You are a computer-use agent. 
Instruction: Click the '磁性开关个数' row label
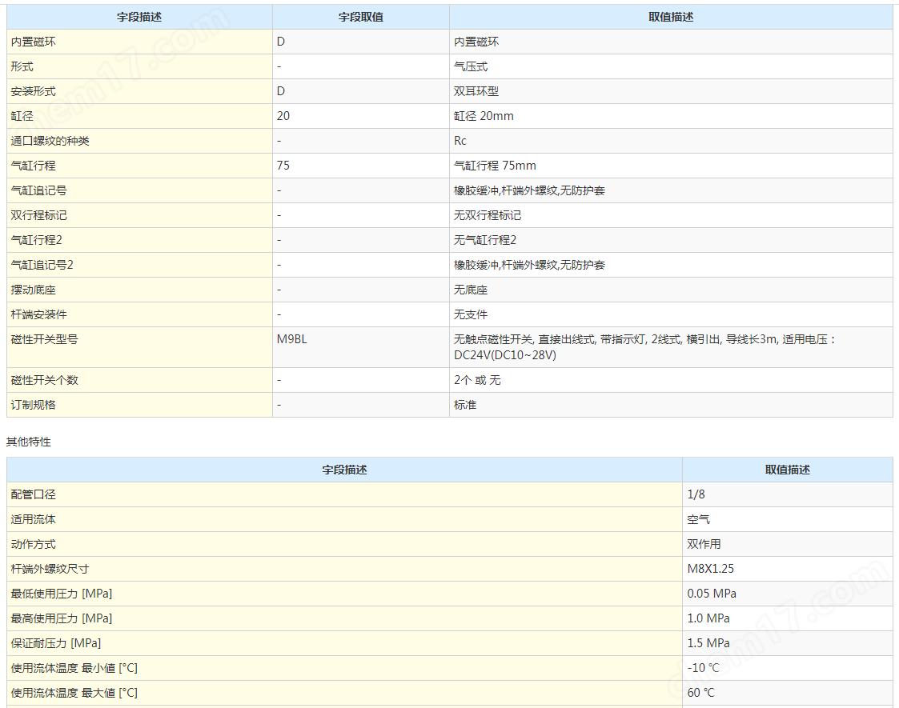pos(44,380)
